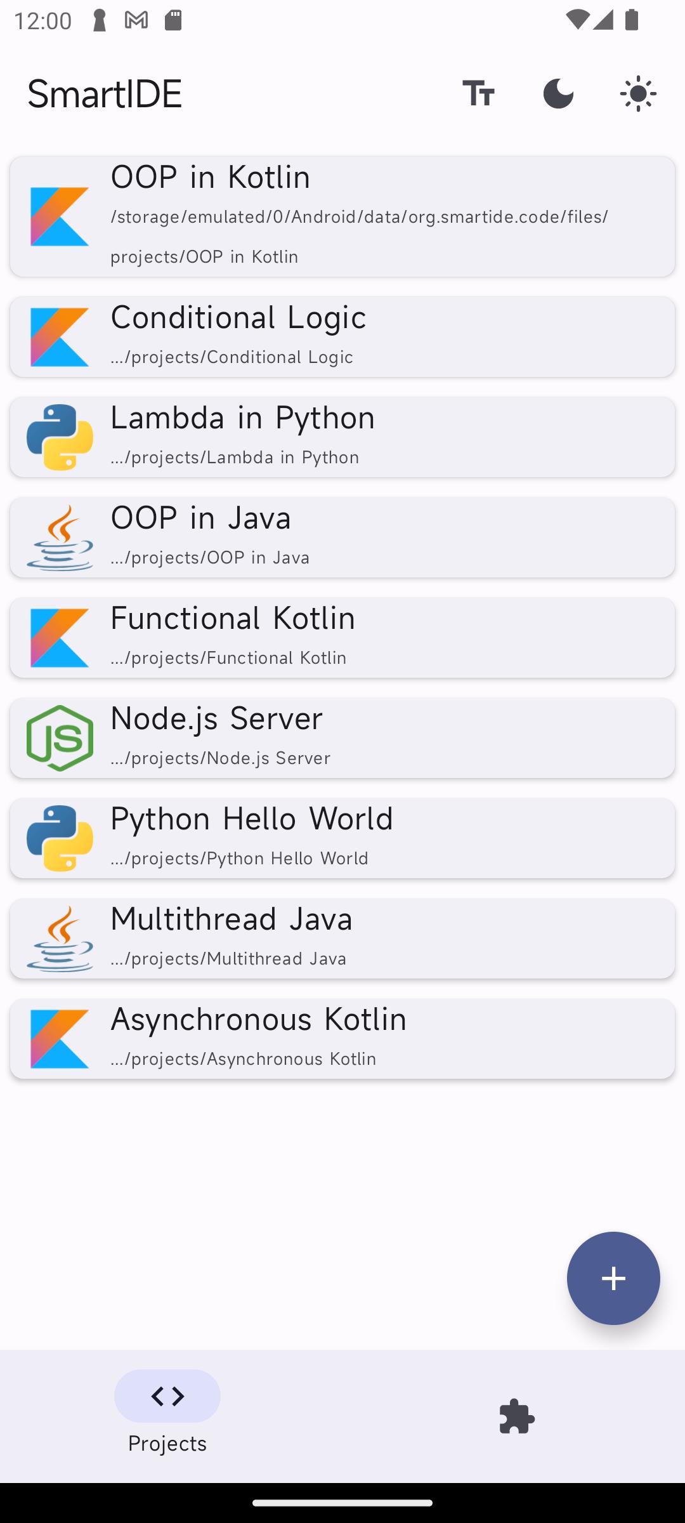The image size is (685, 1523).
Task: Click path text .../projects/Node.js Server
Action: click(221, 758)
